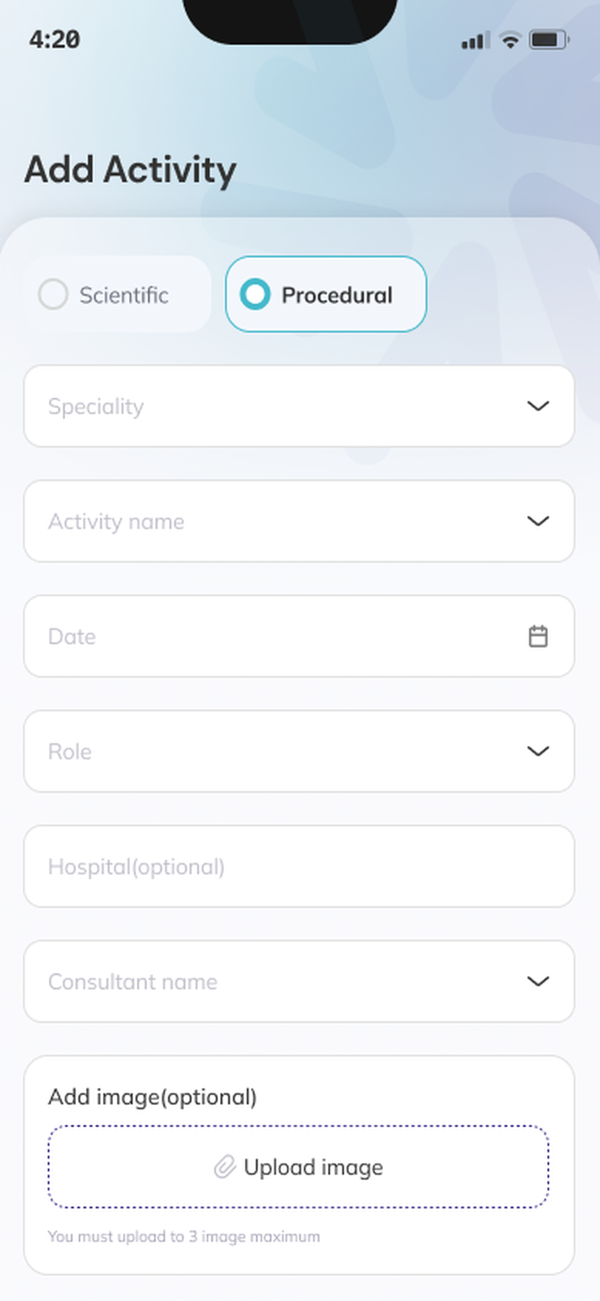Select the Scientific radio circle
The height and width of the screenshot is (1301, 600).
53,294
